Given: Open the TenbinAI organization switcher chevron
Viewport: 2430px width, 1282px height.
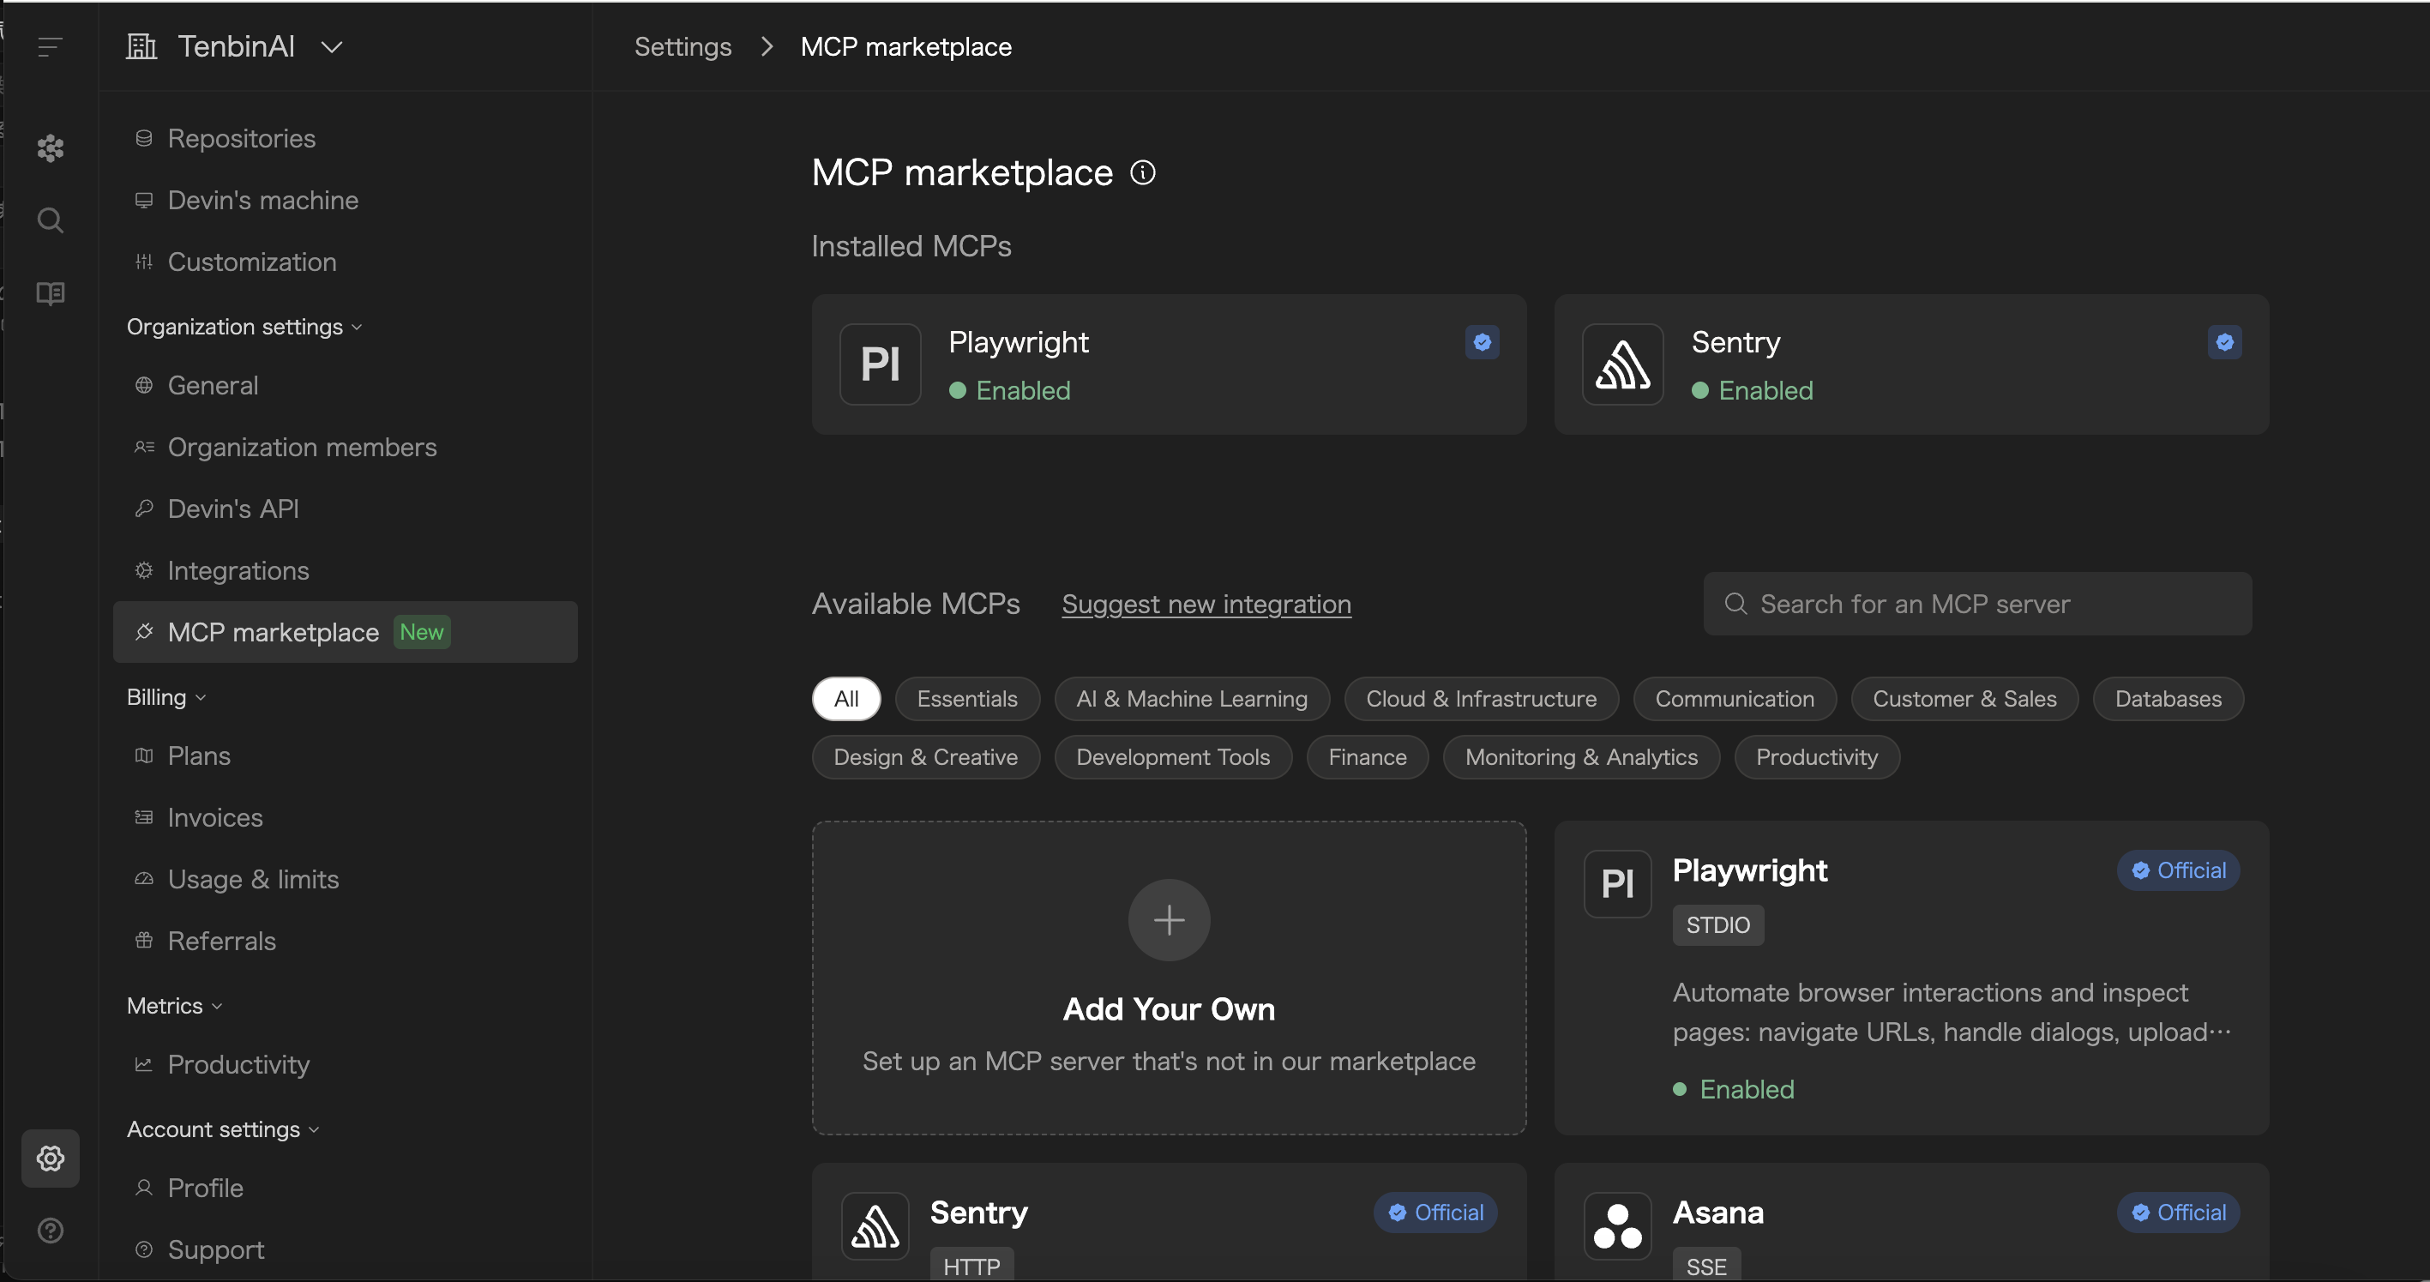Looking at the screenshot, I should tap(331, 47).
